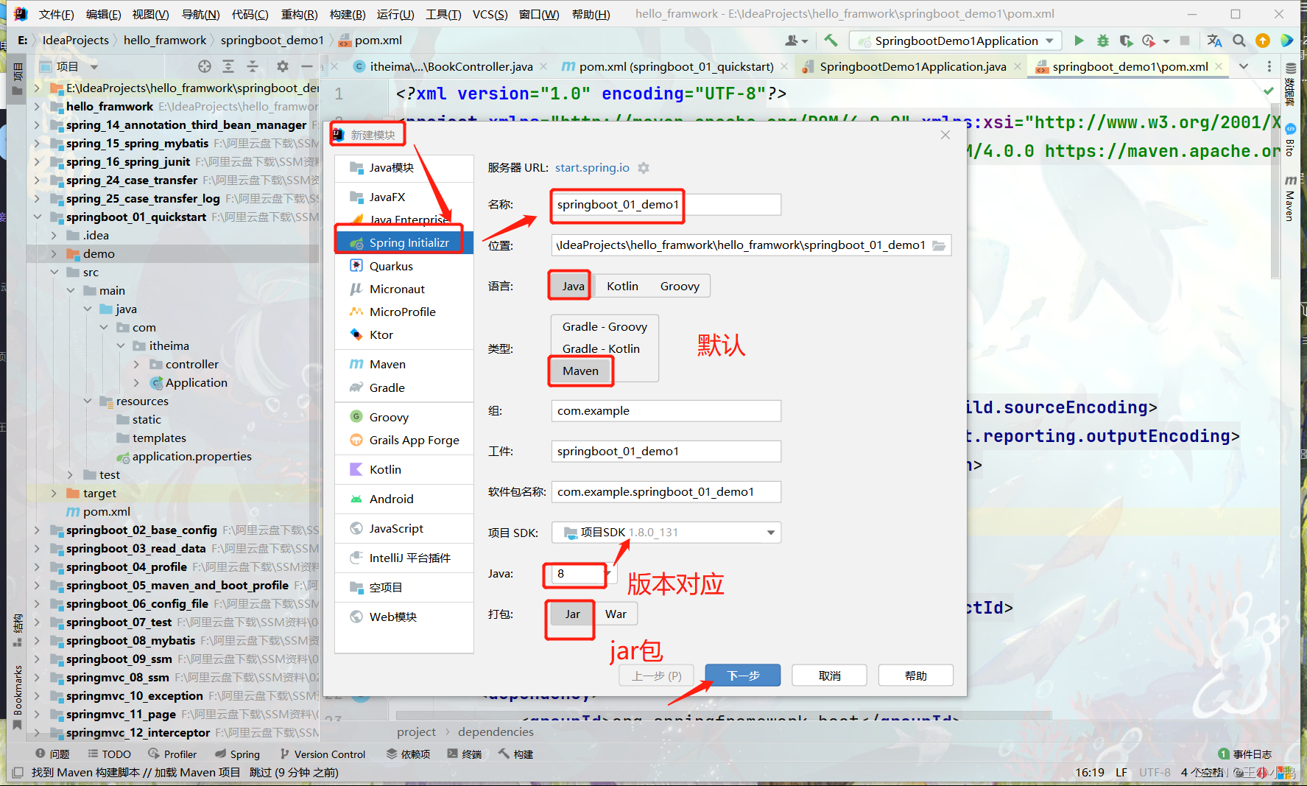The image size is (1307, 786).
Task: Select Jar packaging option
Action: (573, 614)
